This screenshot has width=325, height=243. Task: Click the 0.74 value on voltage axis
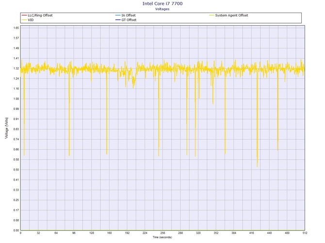pyautogui.click(x=16, y=139)
